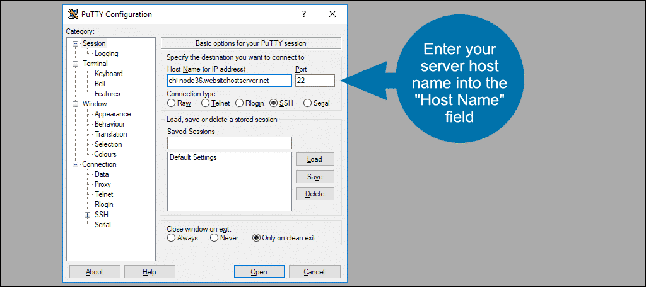Screen dimensions: 646x287
Task: Open the Proxy settings category
Action: (x=103, y=184)
